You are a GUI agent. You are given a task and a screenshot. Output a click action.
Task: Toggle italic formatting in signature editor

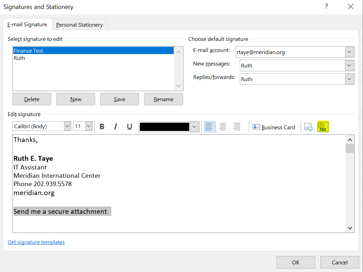(116, 126)
